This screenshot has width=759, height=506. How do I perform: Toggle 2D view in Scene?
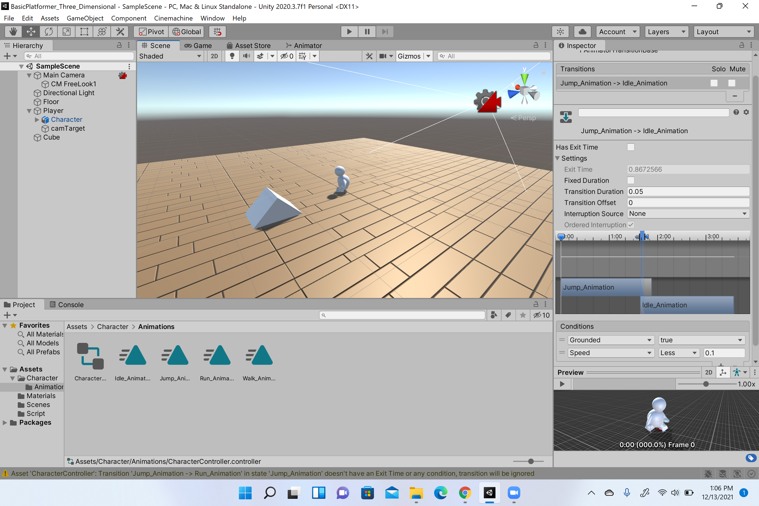[x=214, y=56]
